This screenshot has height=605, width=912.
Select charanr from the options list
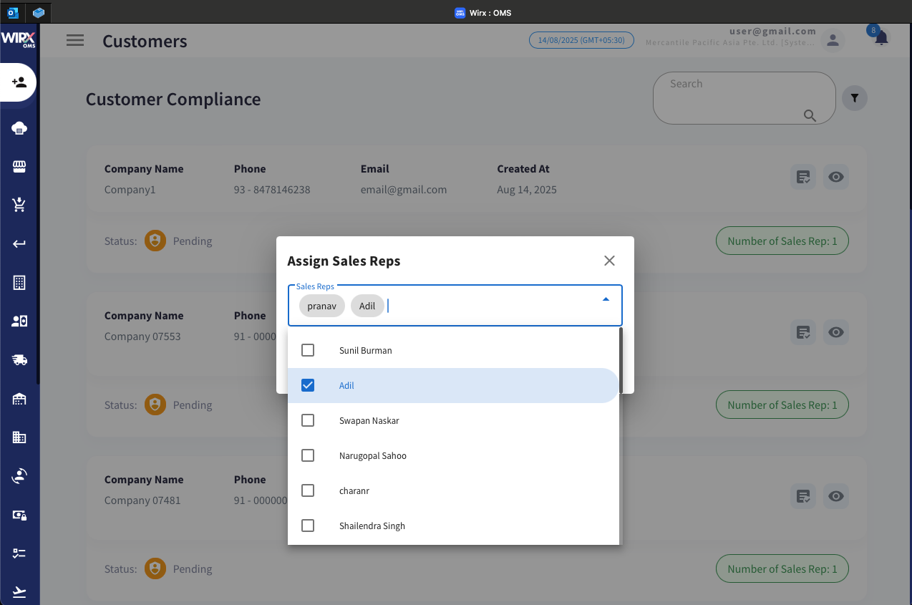click(354, 490)
